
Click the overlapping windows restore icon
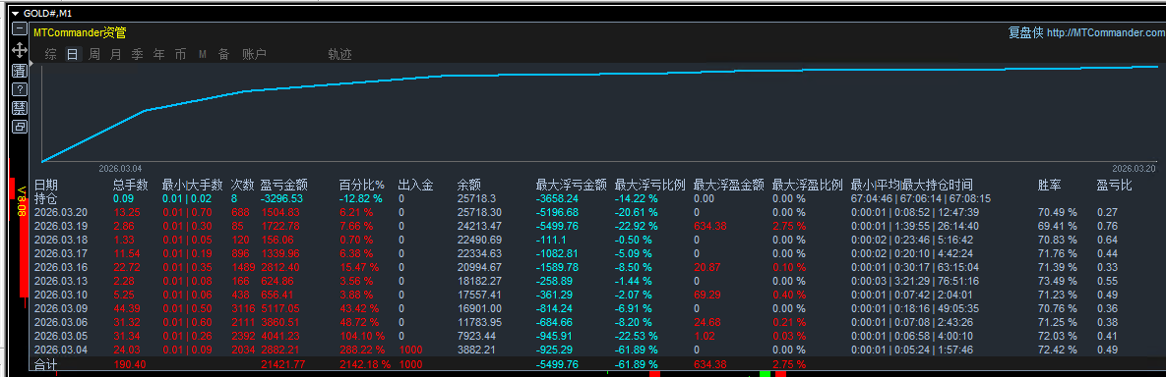21,127
